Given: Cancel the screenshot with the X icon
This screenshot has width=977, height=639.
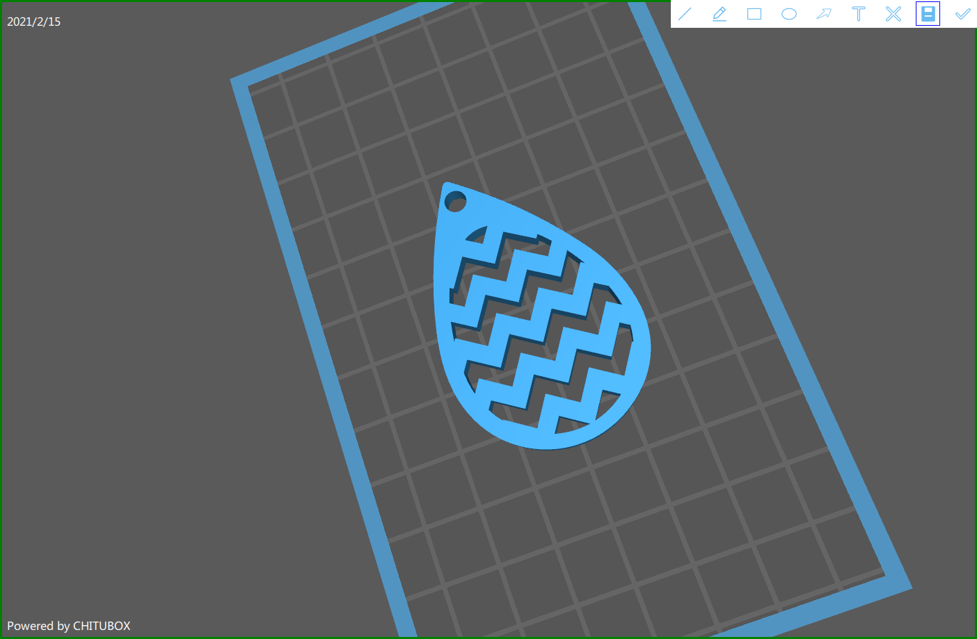Looking at the screenshot, I should pyautogui.click(x=893, y=14).
